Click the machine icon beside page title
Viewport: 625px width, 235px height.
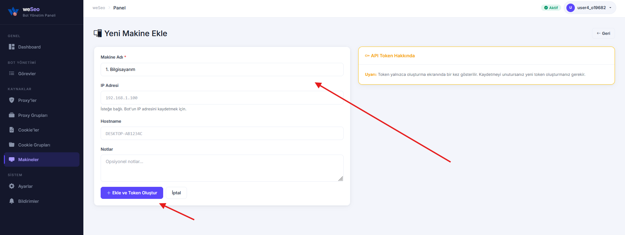98,33
